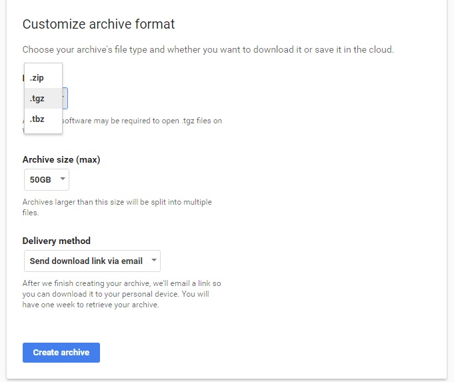The height and width of the screenshot is (382, 454).
Task: Open the 50GB archive size dropdown
Action: tap(47, 179)
